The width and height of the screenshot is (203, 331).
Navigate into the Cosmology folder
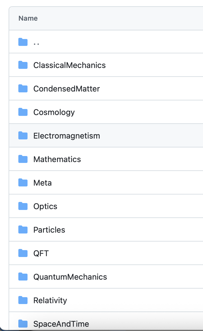(54, 112)
